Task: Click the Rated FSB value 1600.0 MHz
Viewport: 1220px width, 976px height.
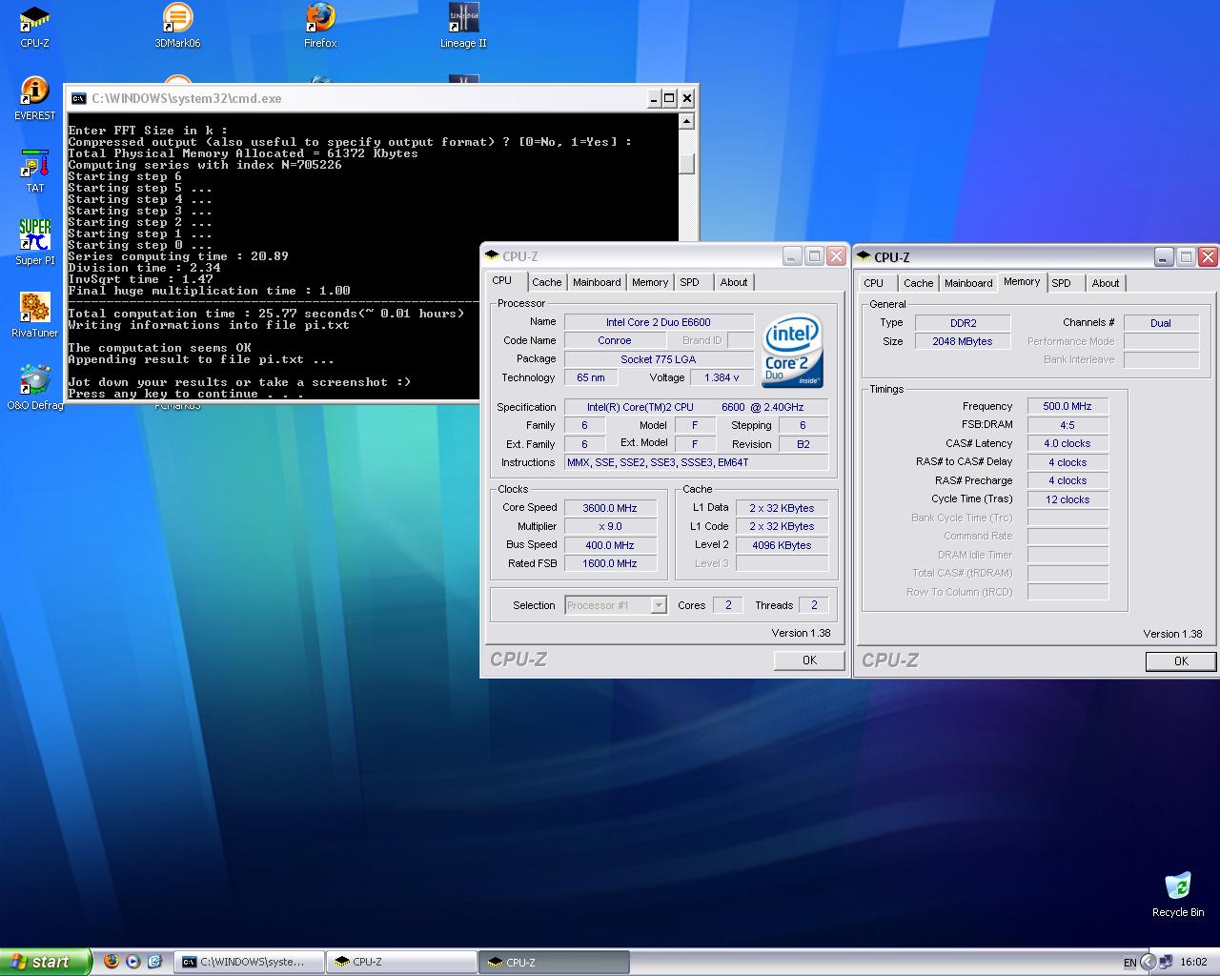Action: coord(610,563)
